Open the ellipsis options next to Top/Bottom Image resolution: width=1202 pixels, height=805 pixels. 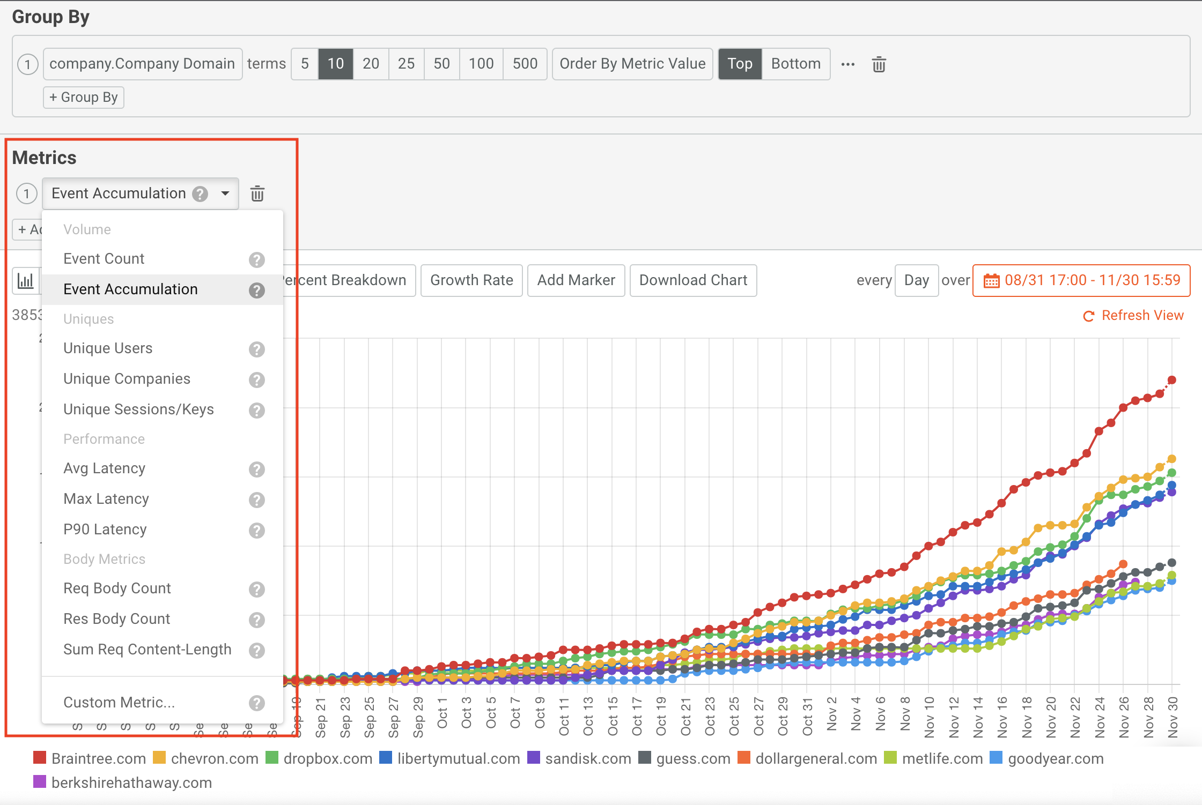click(x=847, y=64)
